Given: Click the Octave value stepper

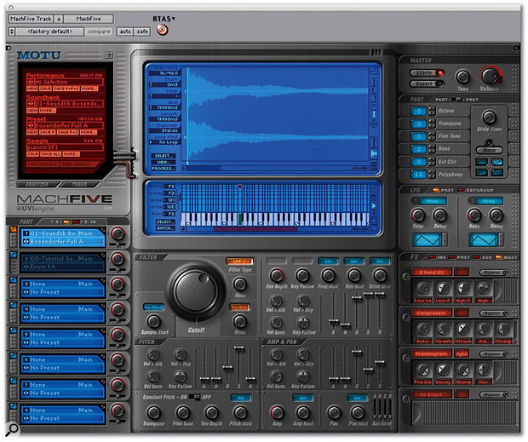Looking at the screenshot, I should (x=432, y=111).
